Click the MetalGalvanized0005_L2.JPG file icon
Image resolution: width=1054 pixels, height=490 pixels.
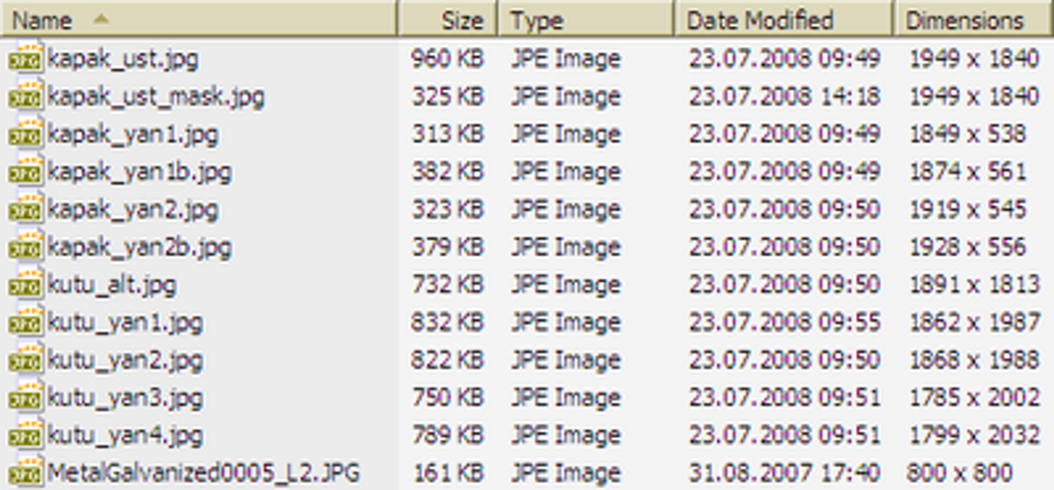tap(25, 472)
